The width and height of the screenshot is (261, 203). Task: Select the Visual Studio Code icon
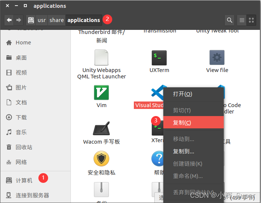pyautogui.click(x=157, y=93)
